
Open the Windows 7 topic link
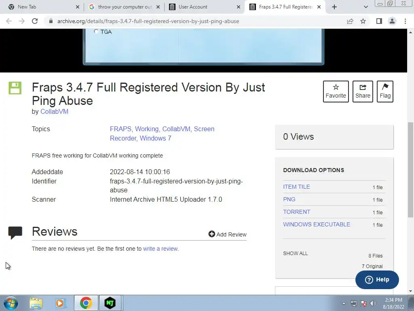click(156, 138)
